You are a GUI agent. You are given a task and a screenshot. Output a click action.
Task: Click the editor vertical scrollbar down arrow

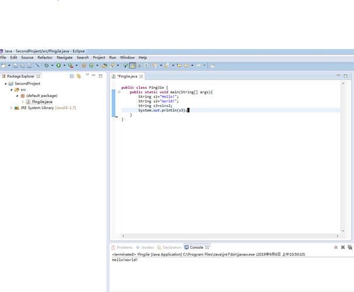pyautogui.click(x=343, y=231)
